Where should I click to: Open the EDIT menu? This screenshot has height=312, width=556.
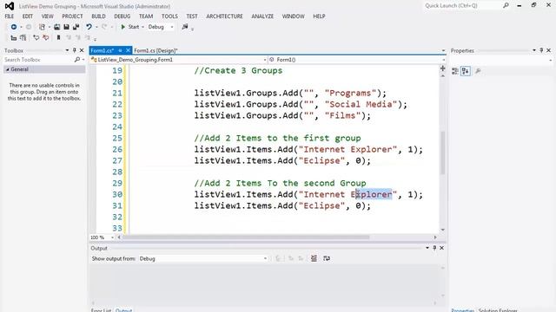pyautogui.click(x=27, y=16)
